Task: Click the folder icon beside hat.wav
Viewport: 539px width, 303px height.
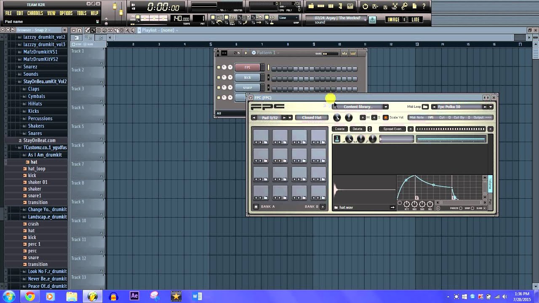Action: click(336, 207)
